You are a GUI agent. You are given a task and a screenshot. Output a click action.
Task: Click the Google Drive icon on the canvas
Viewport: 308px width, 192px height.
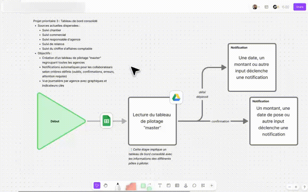click(x=176, y=97)
